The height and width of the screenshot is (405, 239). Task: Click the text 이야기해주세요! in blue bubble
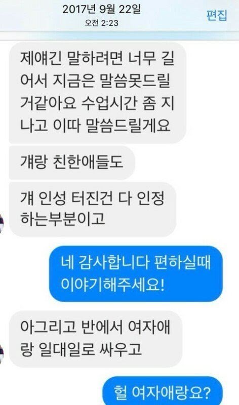pos(112,284)
